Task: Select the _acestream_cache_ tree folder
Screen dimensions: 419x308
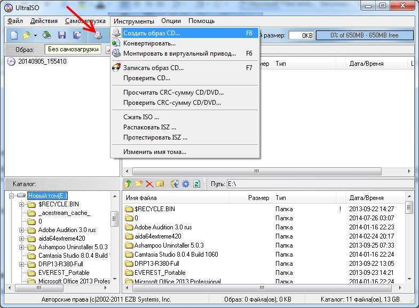Action: point(64,213)
